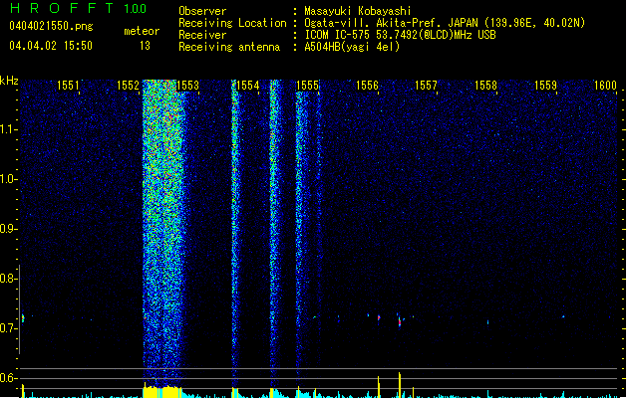Click the 1558 time axis marker
Image resolution: width=627 pixels, height=398 pixels.
click(x=485, y=86)
